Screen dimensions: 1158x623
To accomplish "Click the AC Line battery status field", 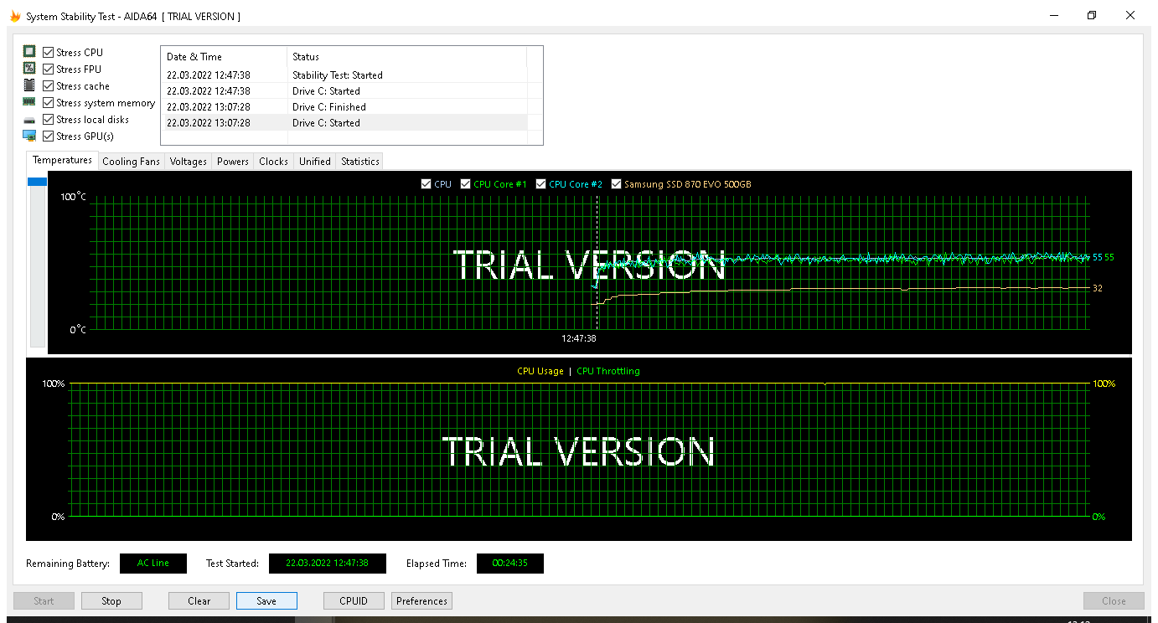I will point(153,564).
